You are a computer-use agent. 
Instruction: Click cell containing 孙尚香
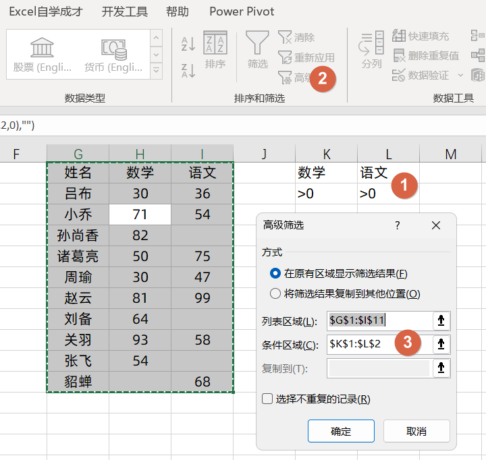[78, 235]
